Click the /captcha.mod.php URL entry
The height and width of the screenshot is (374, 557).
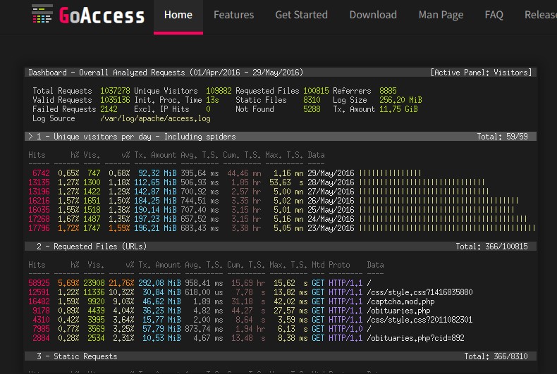pos(400,301)
